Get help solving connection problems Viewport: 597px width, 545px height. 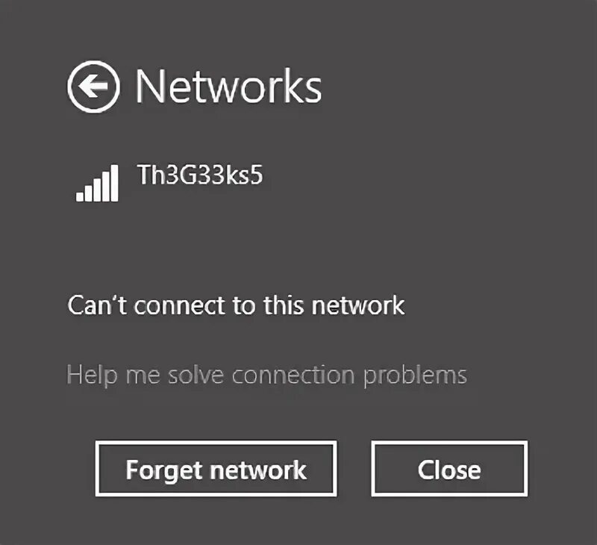click(266, 376)
